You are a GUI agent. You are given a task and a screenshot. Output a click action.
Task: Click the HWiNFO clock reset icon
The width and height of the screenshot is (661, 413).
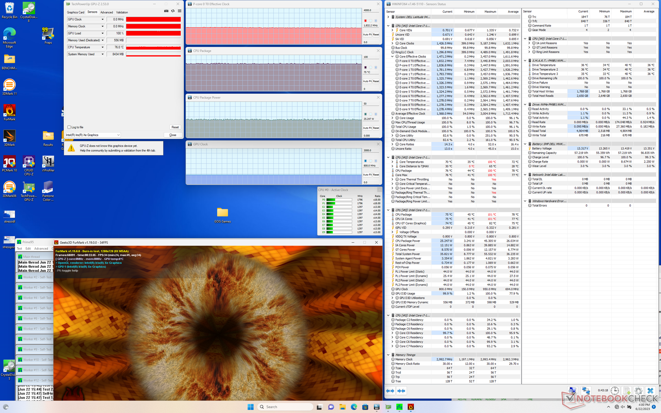pos(615,391)
